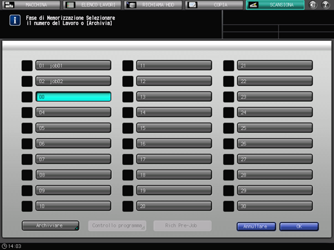This screenshot has height=250, width=334.
Task: Select job slot 29
Action: (x=275, y=190)
